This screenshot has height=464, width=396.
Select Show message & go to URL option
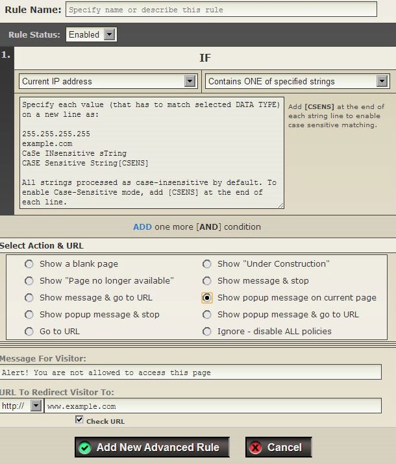pos(29,297)
